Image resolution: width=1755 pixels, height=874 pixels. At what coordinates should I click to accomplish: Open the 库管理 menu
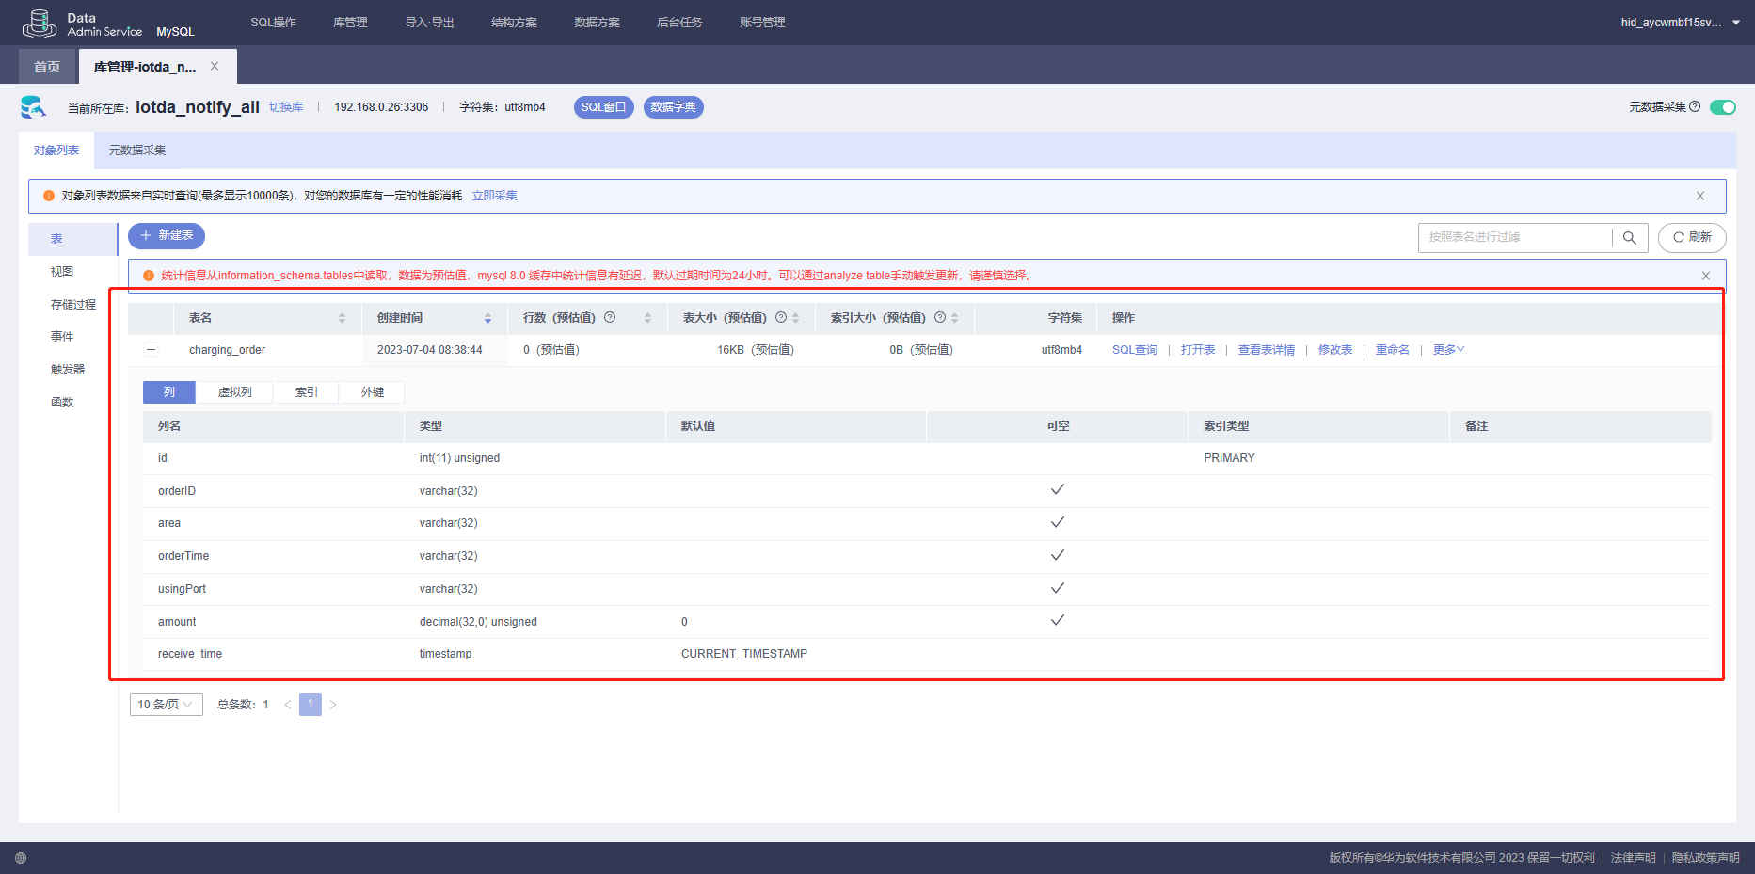pyautogui.click(x=350, y=23)
